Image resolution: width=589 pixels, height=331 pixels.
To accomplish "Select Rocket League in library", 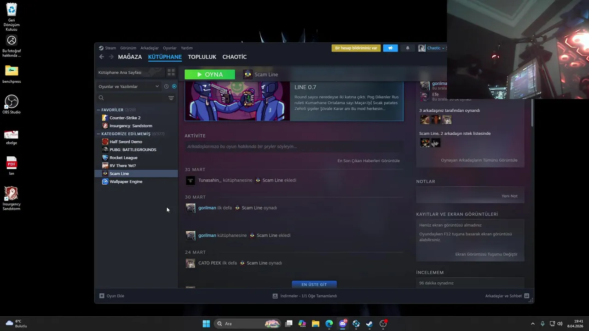I will (x=123, y=158).
